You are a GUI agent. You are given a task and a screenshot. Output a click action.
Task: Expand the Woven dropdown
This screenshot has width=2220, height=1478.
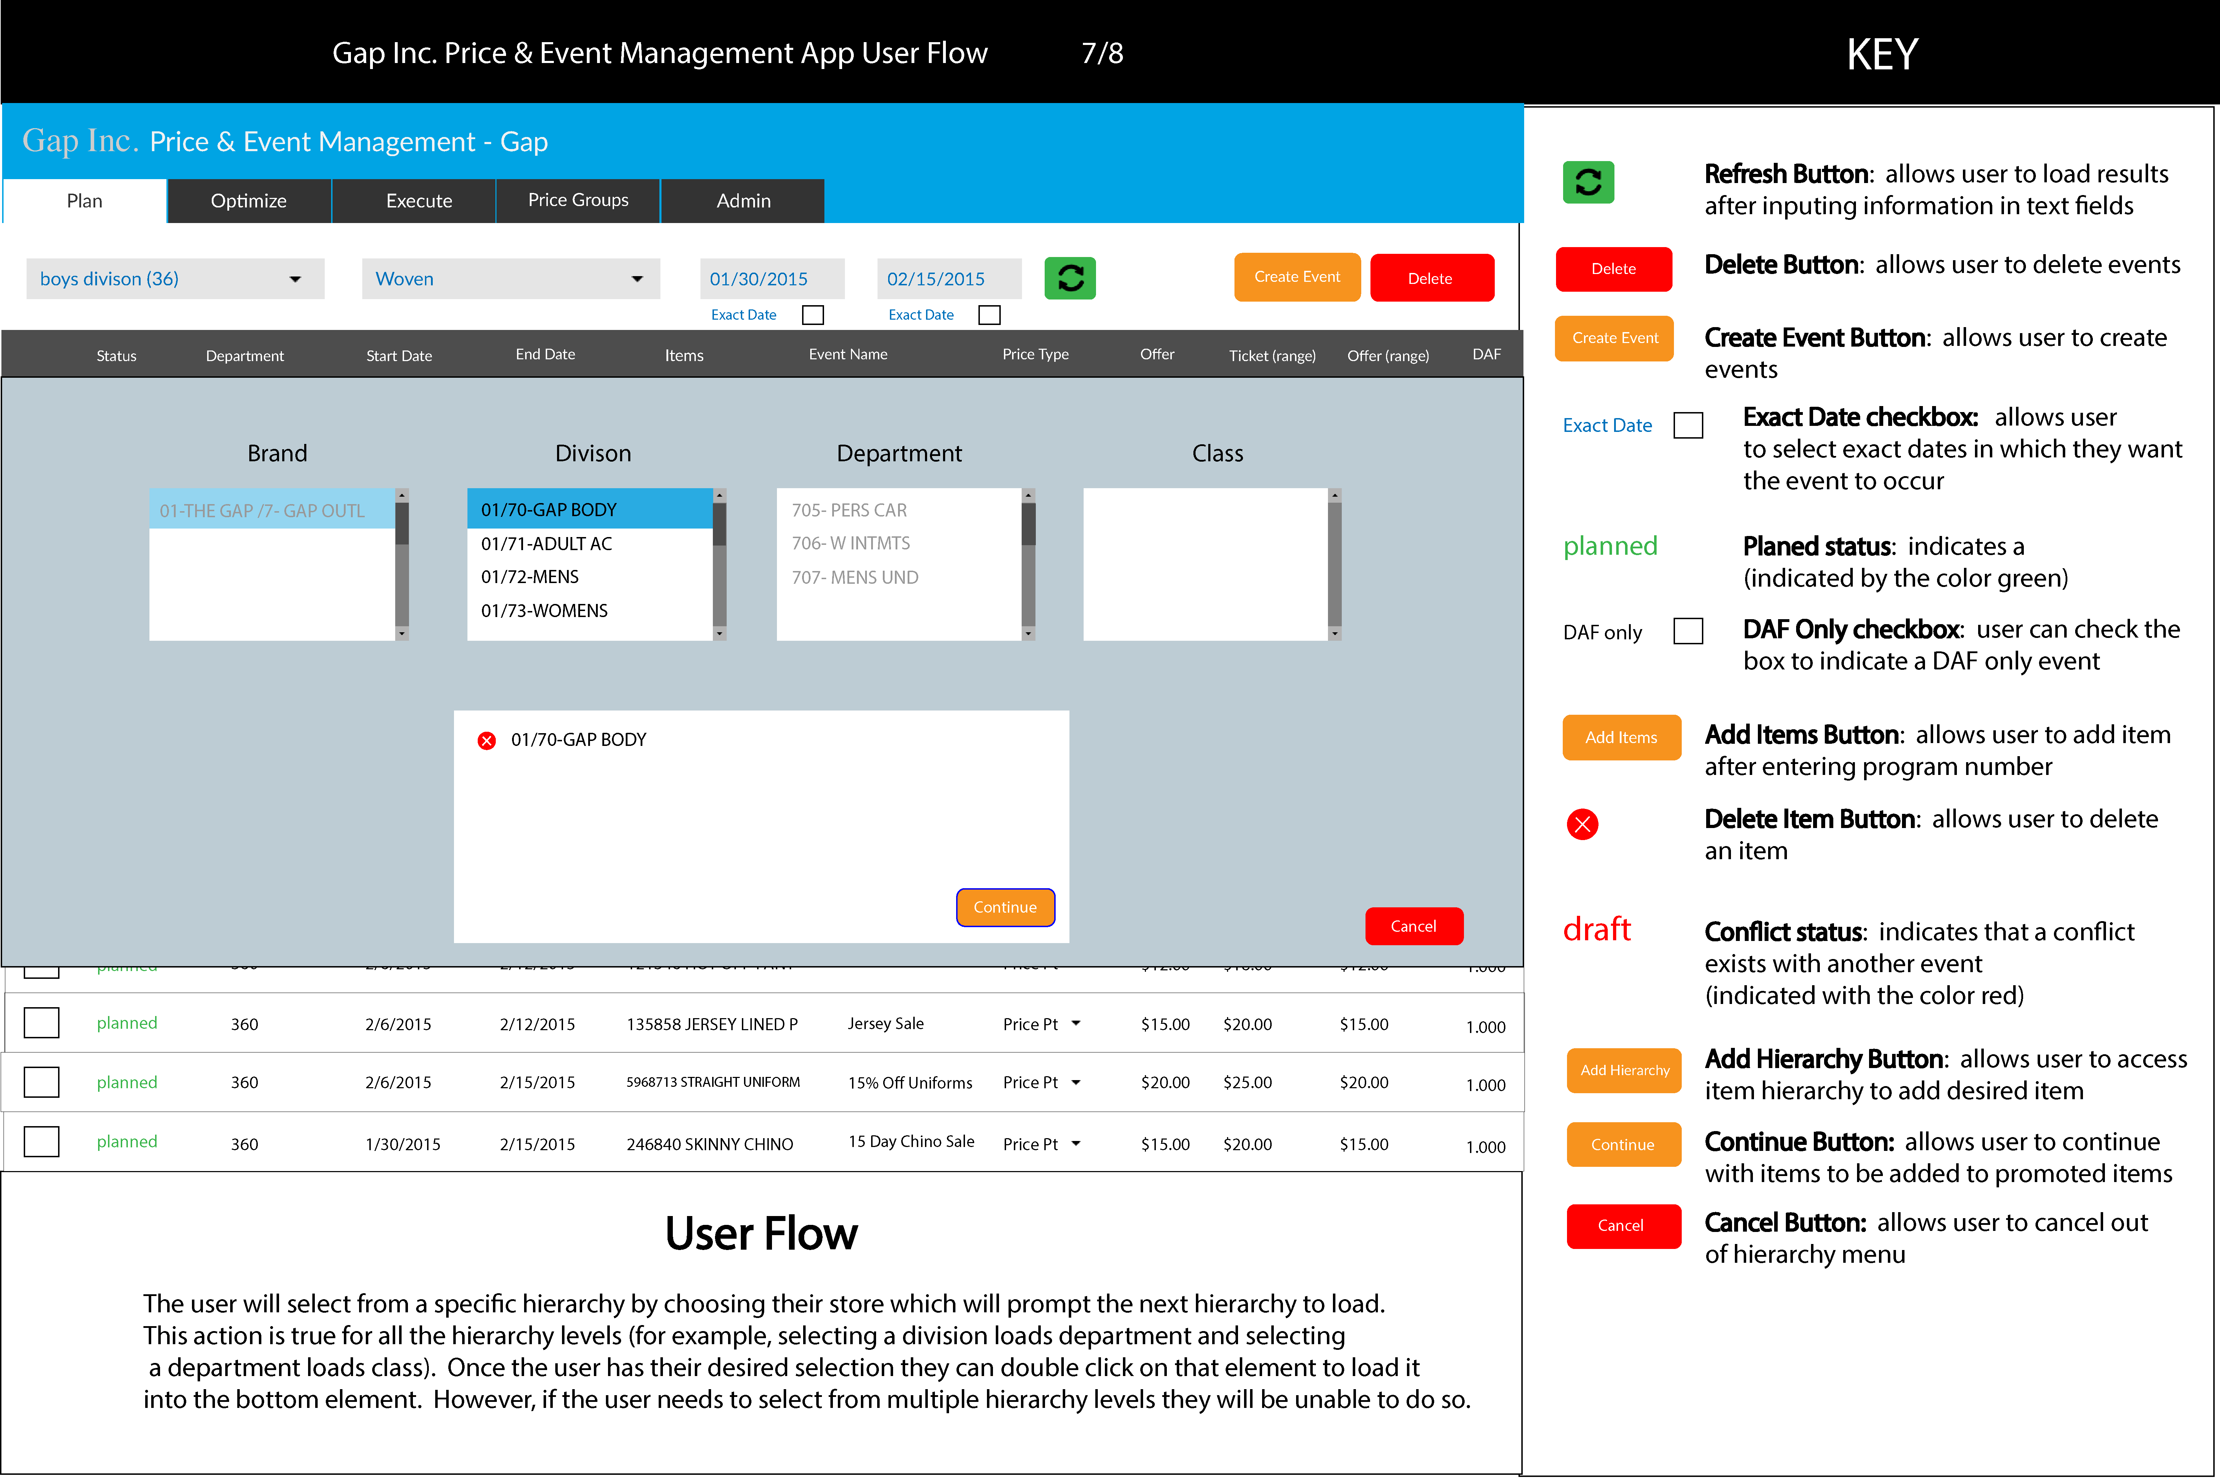pyautogui.click(x=637, y=279)
